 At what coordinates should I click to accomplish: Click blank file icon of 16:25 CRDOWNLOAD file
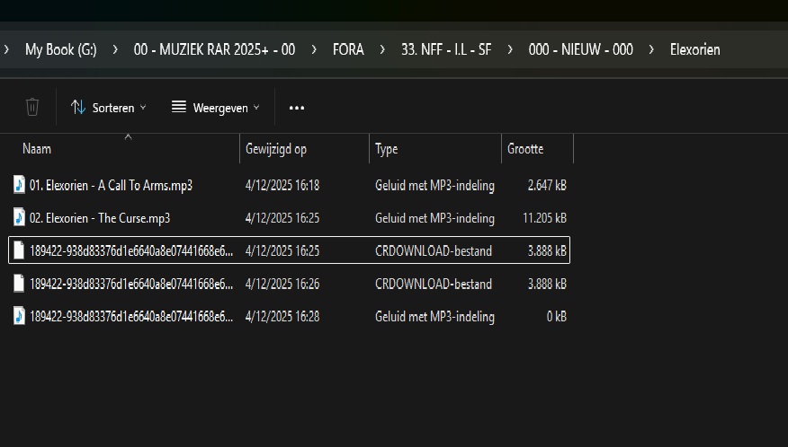click(19, 250)
